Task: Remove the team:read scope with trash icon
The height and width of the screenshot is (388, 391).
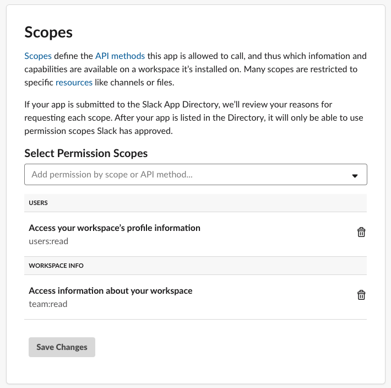Action: tap(361, 295)
